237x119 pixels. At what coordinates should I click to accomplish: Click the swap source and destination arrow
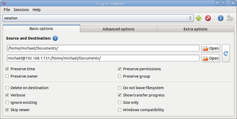(x=226, y=53)
